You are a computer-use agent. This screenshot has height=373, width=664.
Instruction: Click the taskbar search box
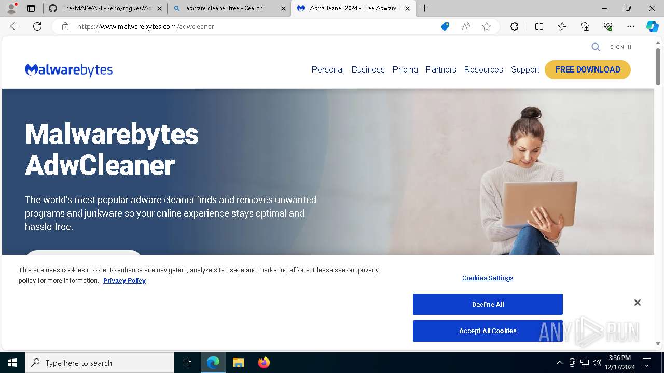100,363
